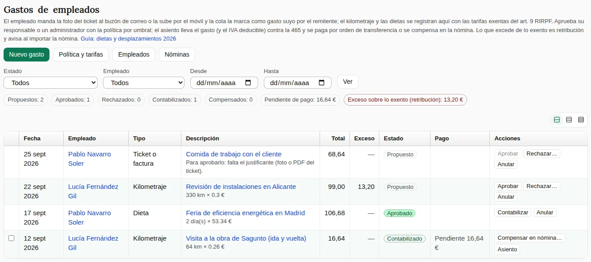Screen dimensions: 591x262
Task: Apply the filters with the Ver button
Action: point(348,82)
